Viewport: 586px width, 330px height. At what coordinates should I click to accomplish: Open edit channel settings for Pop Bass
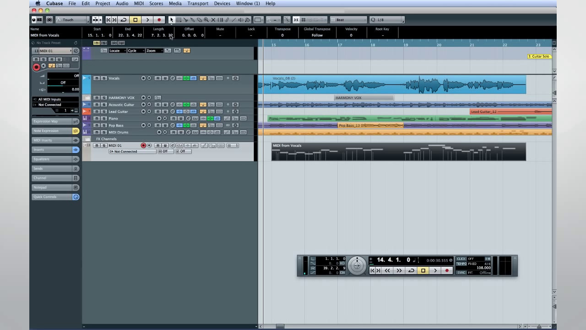[x=173, y=125]
